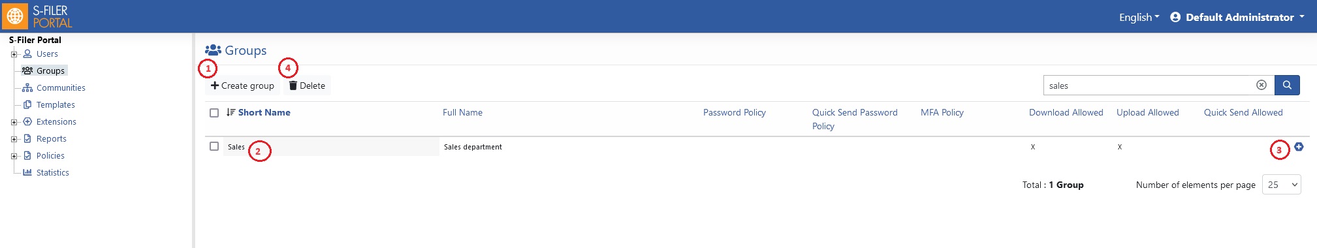The image size is (1317, 248).
Task: Check the select-all groups checkbox in the header
Action: pyautogui.click(x=214, y=113)
